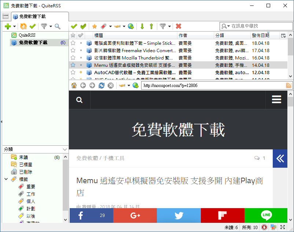Image resolution: width=294 pixels, height=232 pixels.
Task: Toggle read status dot of the Thunderbird news
Action: 81,58
